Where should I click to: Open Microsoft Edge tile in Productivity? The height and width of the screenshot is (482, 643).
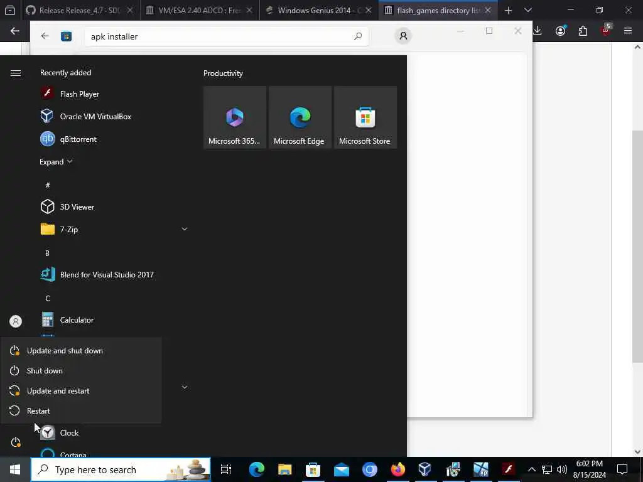coord(300,117)
